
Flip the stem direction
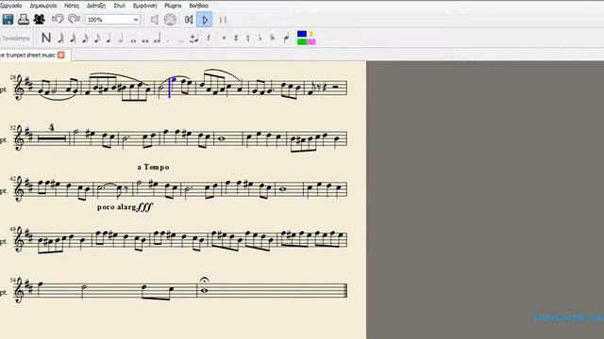tap(286, 38)
